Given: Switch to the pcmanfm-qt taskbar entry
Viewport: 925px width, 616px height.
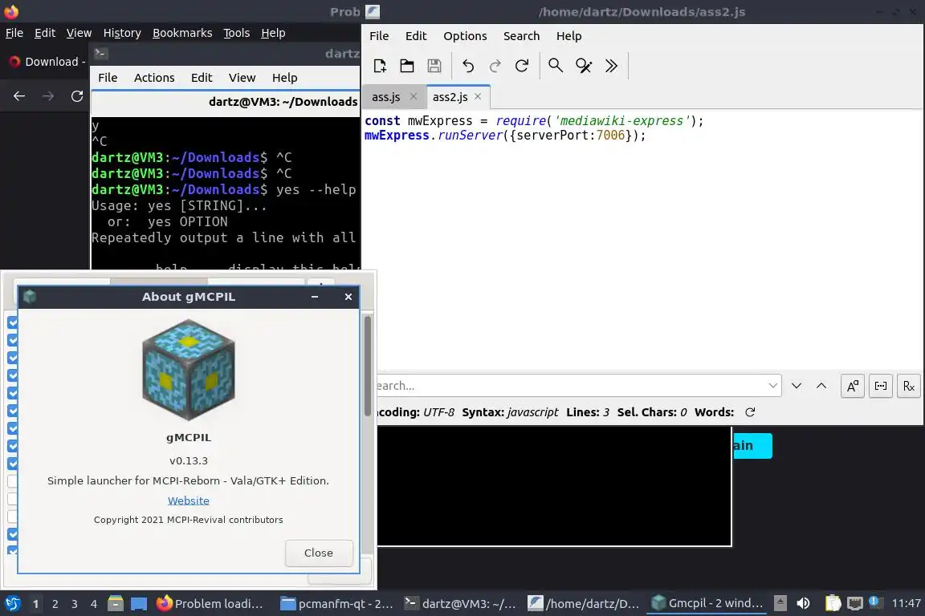Looking at the screenshot, I should tap(337, 603).
